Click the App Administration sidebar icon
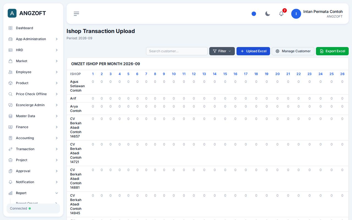Screen dimensions: 352x220 (10, 39)
